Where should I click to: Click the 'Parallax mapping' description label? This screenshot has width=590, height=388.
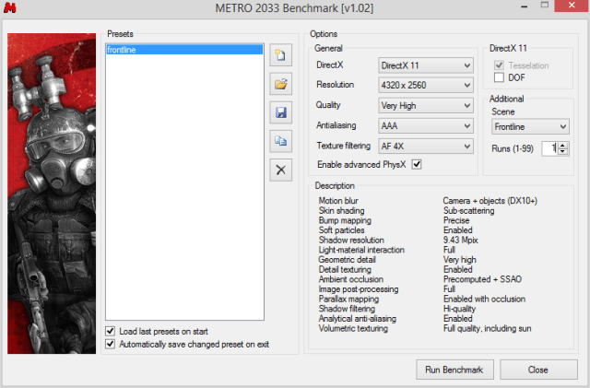pos(348,299)
